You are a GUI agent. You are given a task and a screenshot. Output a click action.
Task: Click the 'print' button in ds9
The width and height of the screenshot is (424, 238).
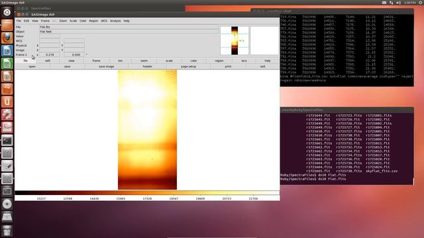click(228, 66)
